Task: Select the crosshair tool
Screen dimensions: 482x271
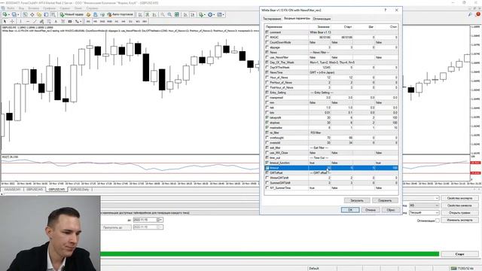Action: (x=12, y=22)
